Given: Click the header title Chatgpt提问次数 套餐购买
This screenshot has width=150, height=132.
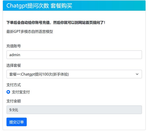Looking at the screenshot, I should tap(39, 6).
